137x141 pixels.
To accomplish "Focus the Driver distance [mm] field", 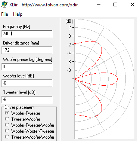I will tap(27, 50).
